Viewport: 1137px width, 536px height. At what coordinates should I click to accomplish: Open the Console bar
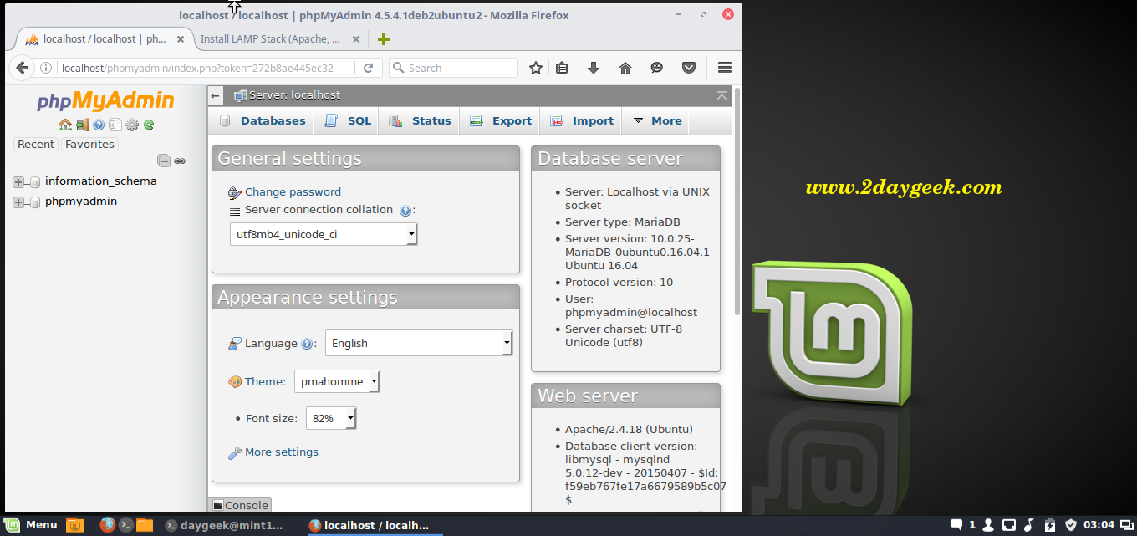pos(240,505)
